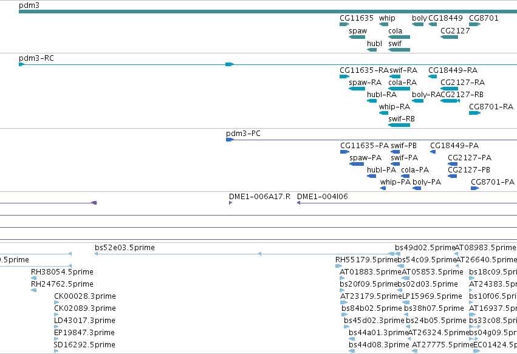Open transcript 'CG2127-RB'
The image size is (517, 354).
[462, 95]
